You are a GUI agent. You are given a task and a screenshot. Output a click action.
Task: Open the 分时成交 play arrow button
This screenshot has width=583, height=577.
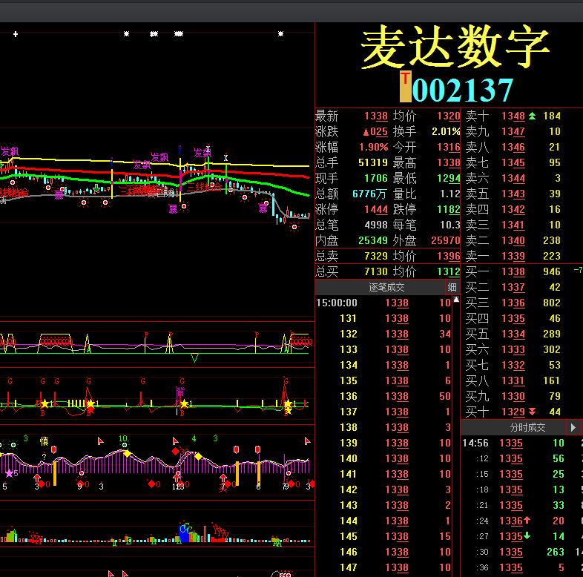(x=573, y=427)
